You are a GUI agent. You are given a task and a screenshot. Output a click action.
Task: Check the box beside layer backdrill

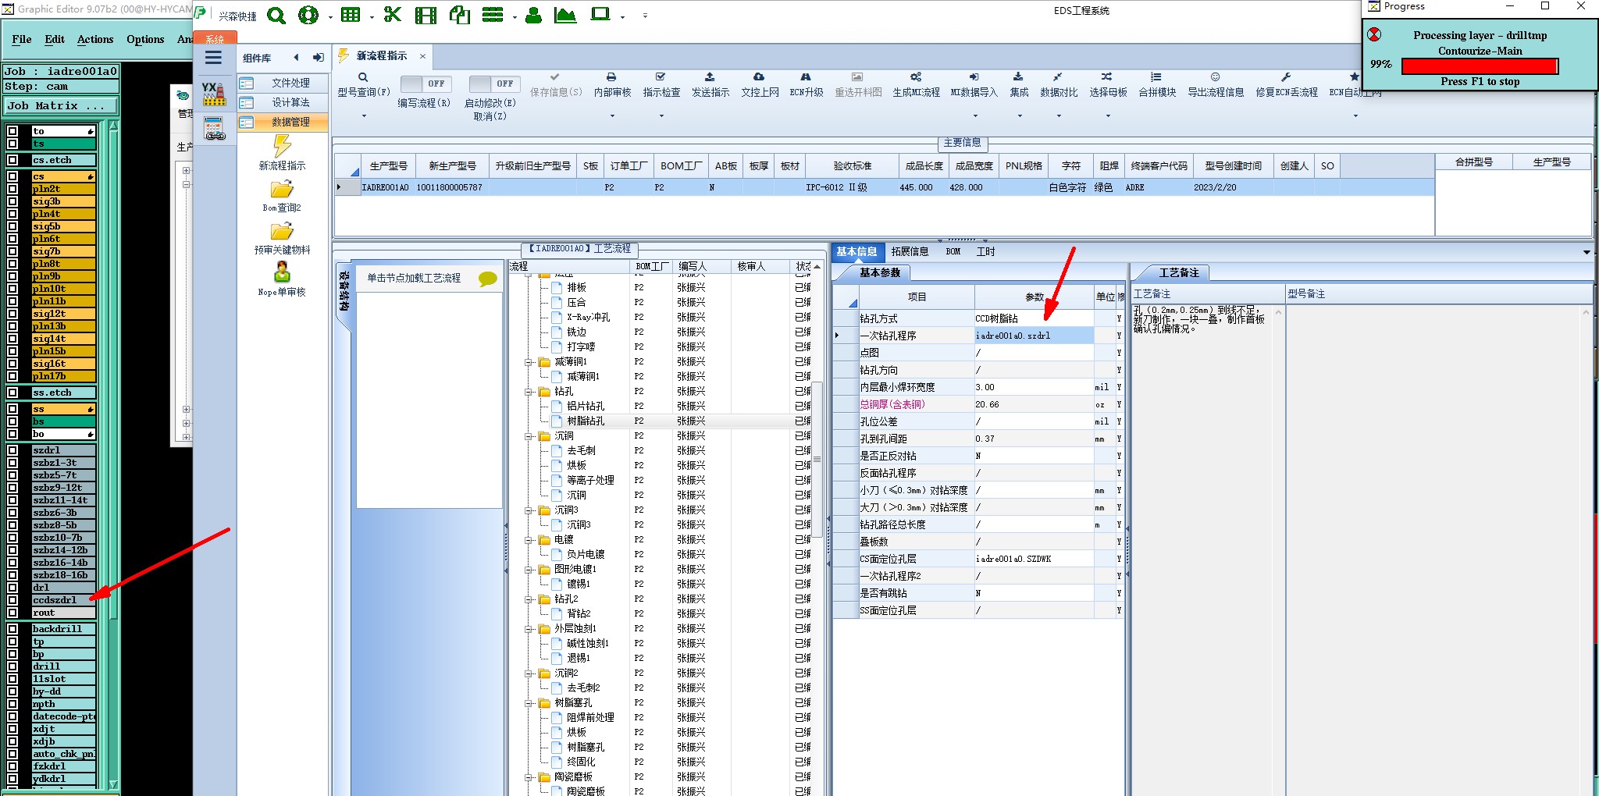pos(12,629)
